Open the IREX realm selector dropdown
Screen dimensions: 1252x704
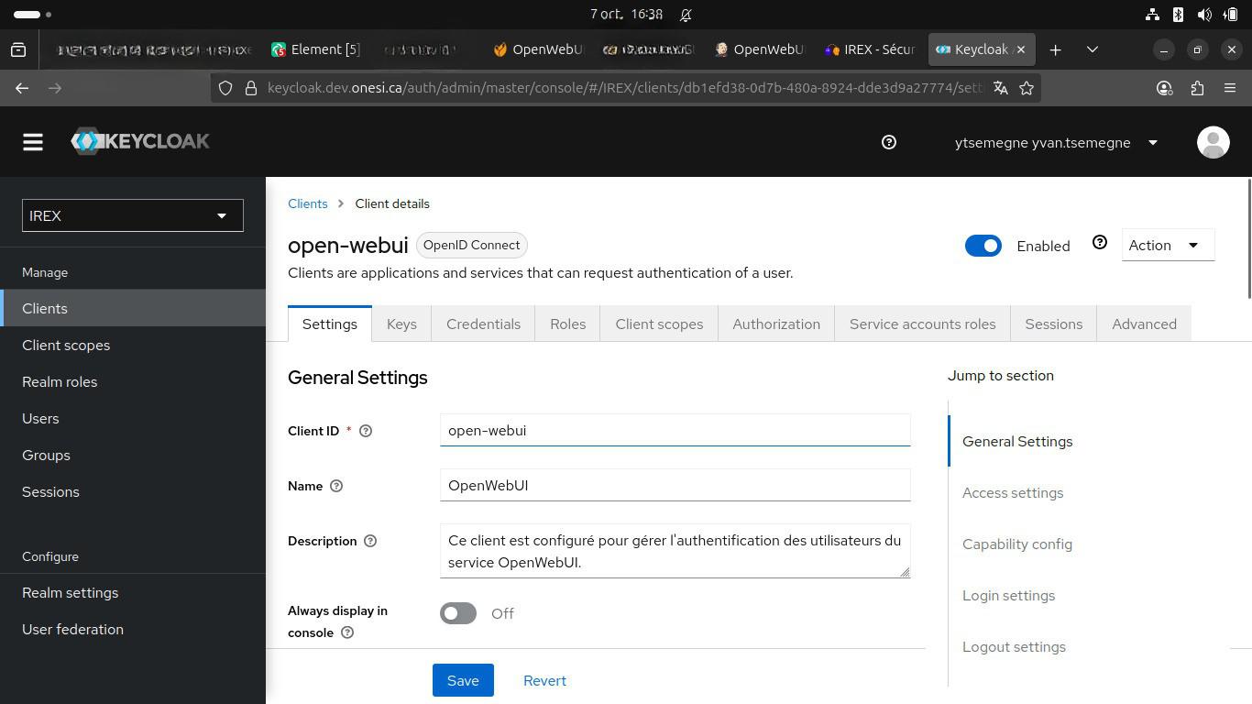(133, 216)
